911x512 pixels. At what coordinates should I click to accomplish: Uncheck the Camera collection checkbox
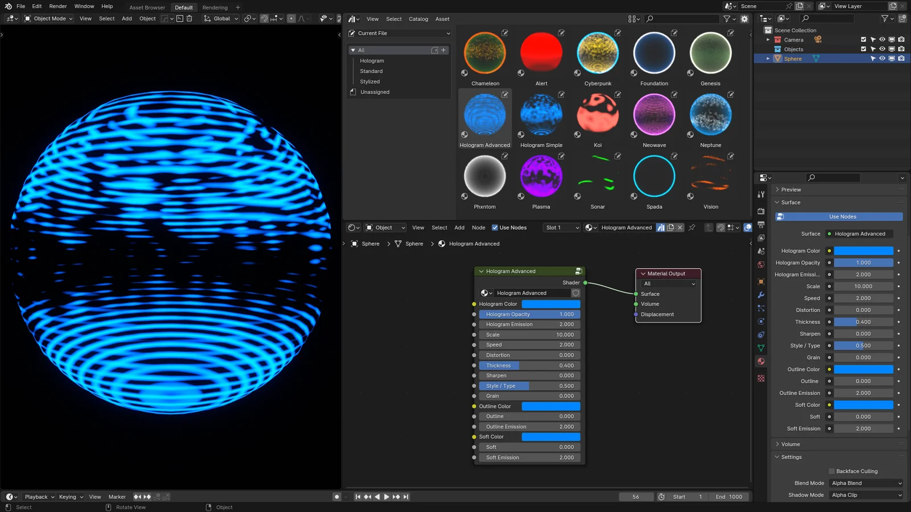pyautogui.click(x=863, y=39)
